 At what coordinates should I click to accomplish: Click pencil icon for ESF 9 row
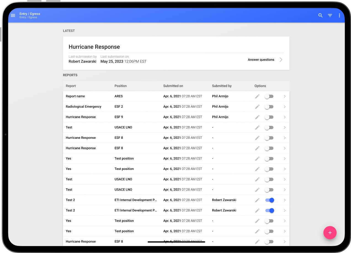[x=257, y=117]
